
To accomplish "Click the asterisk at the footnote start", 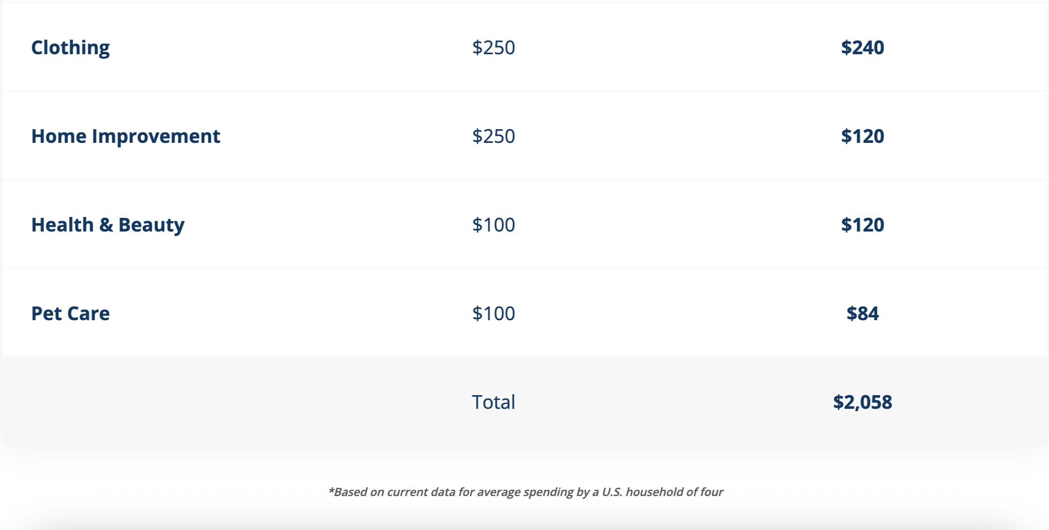I will [331, 490].
